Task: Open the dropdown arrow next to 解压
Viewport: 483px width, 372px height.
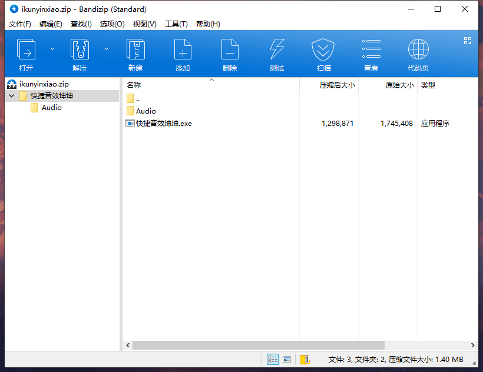Action: (x=105, y=48)
